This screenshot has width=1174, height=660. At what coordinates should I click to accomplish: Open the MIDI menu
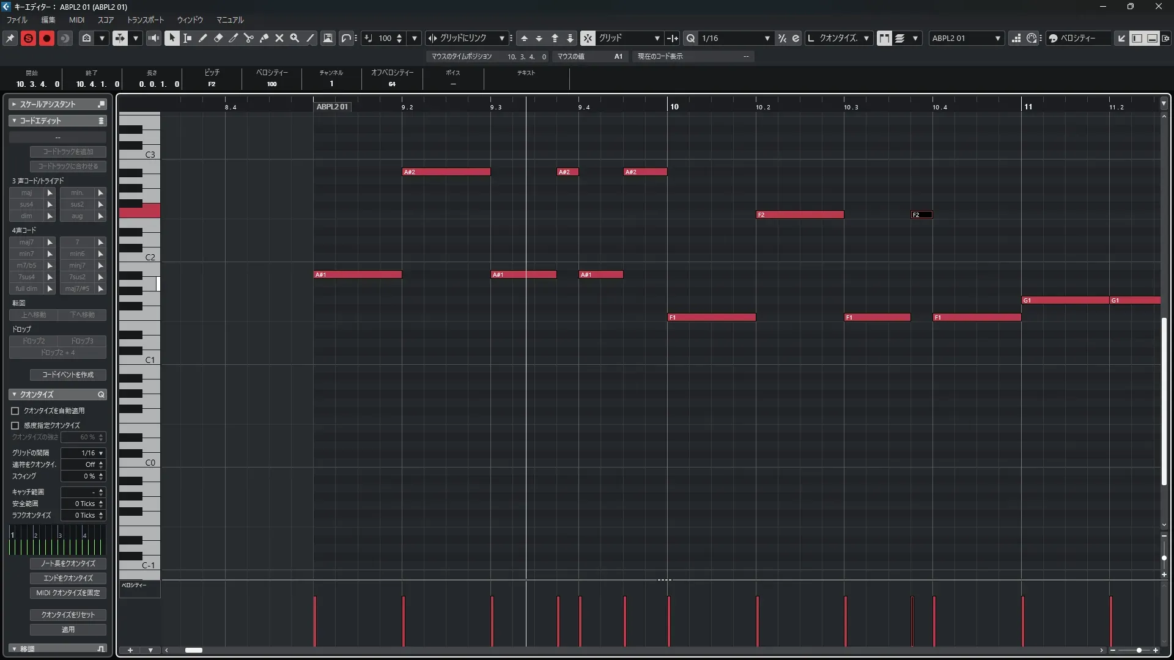76,20
